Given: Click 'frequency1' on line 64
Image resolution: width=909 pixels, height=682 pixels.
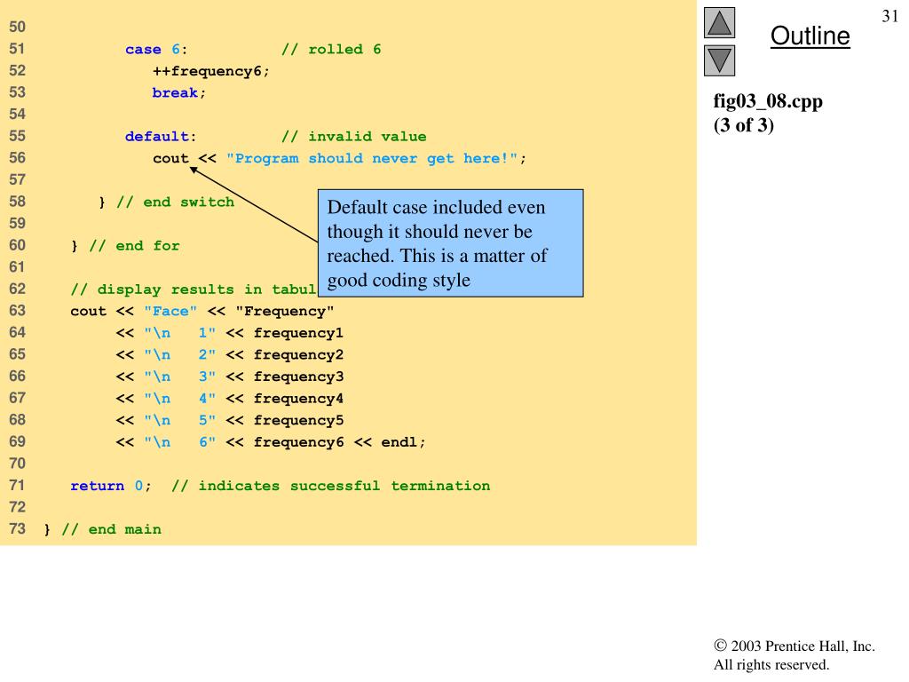Looking at the screenshot, I should point(298,333).
